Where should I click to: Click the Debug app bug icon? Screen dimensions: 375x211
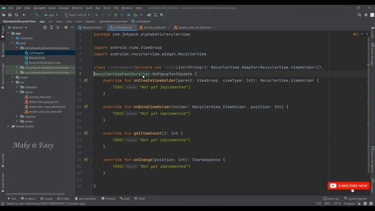(x=116, y=15)
